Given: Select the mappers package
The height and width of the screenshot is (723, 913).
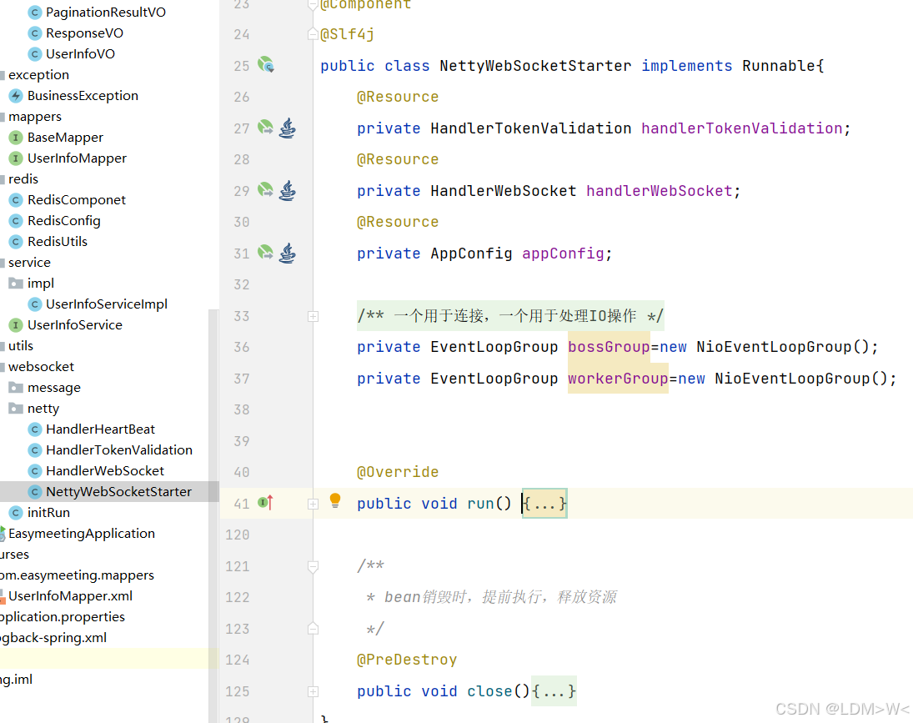Looking at the screenshot, I should point(35,117).
